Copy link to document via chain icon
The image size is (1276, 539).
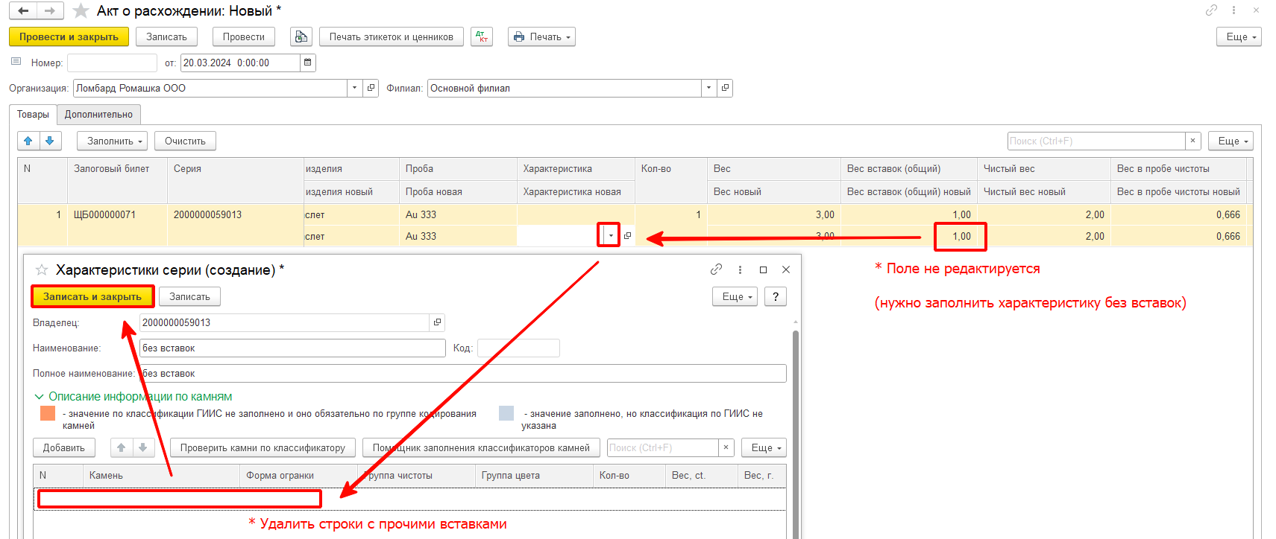[1211, 10]
